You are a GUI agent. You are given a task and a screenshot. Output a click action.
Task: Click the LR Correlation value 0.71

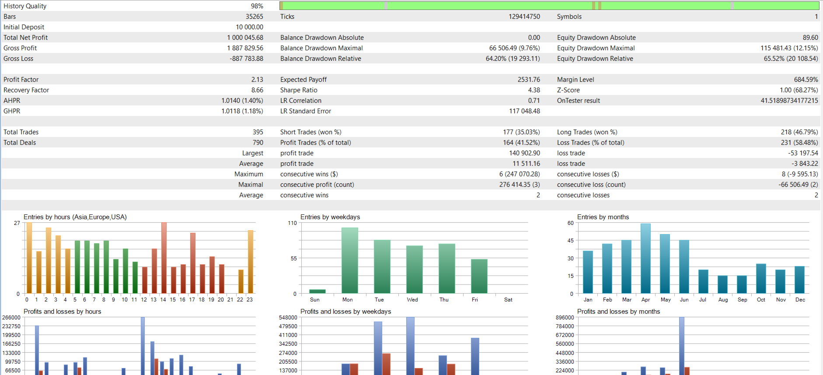click(x=534, y=101)
